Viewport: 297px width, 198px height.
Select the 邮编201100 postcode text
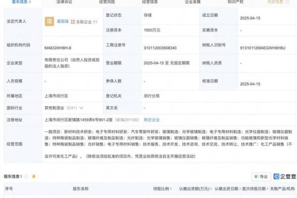(x=127, y=120)
